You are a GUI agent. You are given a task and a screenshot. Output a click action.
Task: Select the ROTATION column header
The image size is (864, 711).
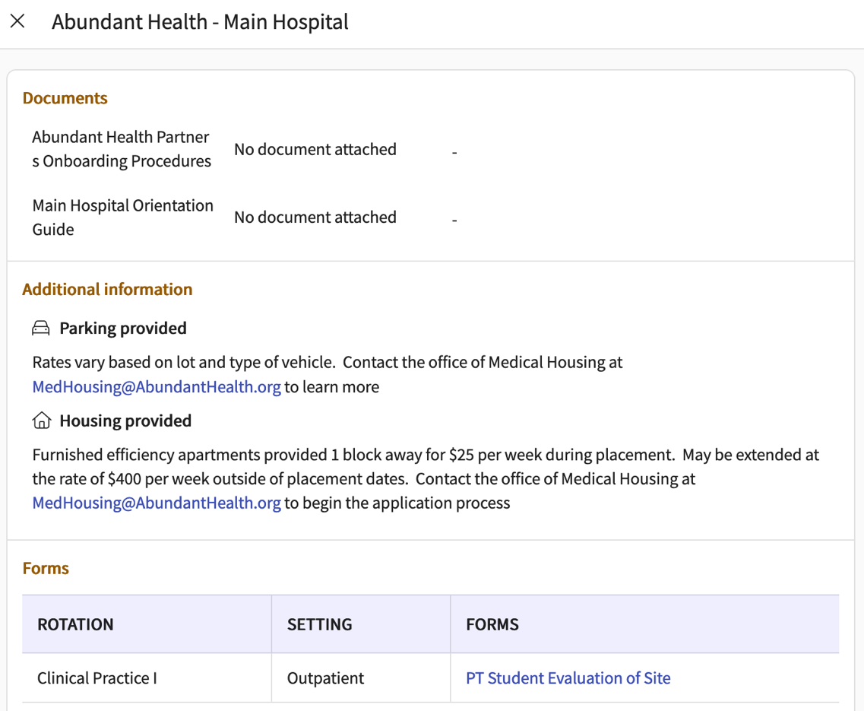click(75, 624)
